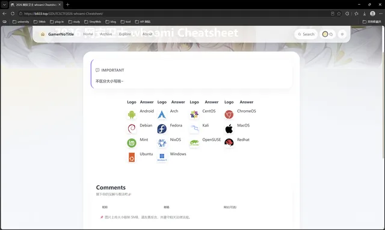
Task: Open the study bookmarks folder
Action: [x=74, y=22]
